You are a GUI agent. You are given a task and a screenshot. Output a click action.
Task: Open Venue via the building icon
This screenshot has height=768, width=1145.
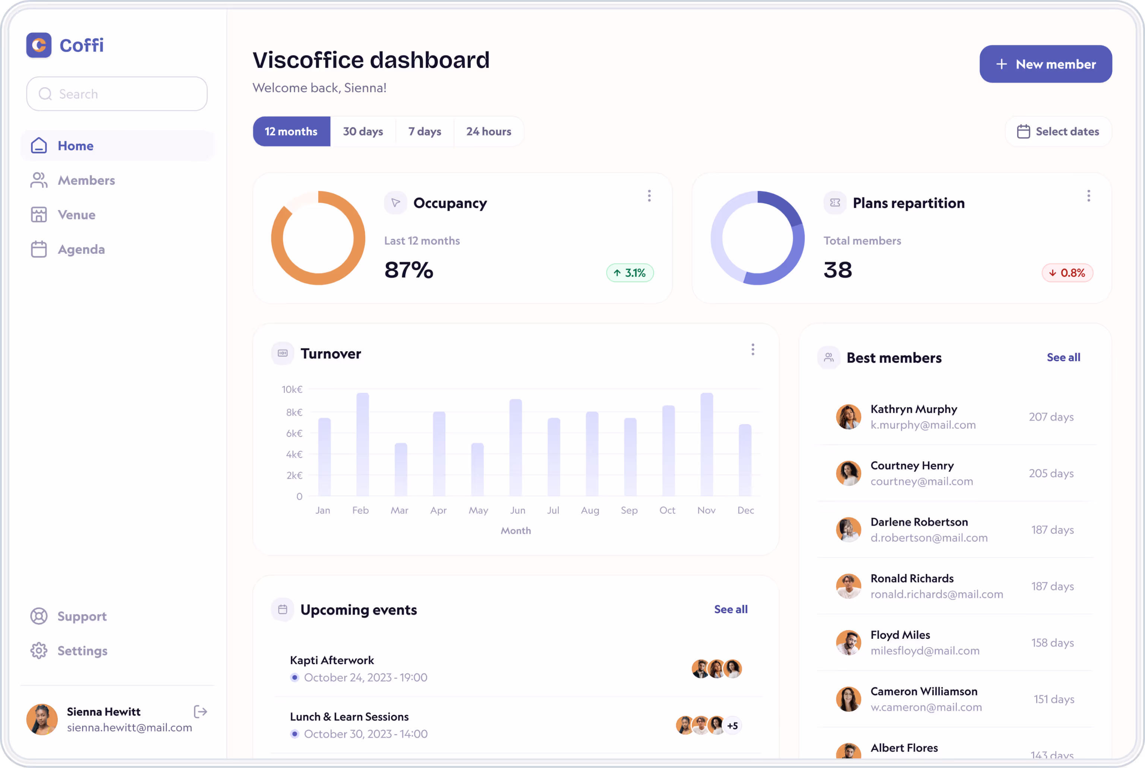[x=39, y=215]
